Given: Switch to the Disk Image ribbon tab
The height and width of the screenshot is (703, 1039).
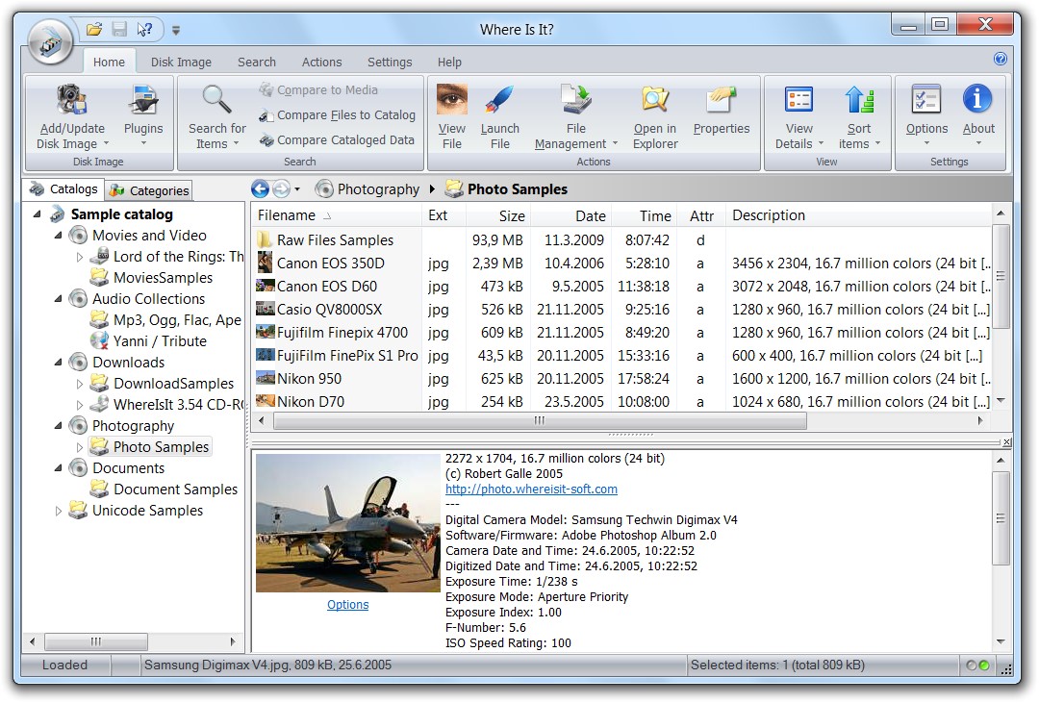Looking at the screenshot, I should pos(181,62).
